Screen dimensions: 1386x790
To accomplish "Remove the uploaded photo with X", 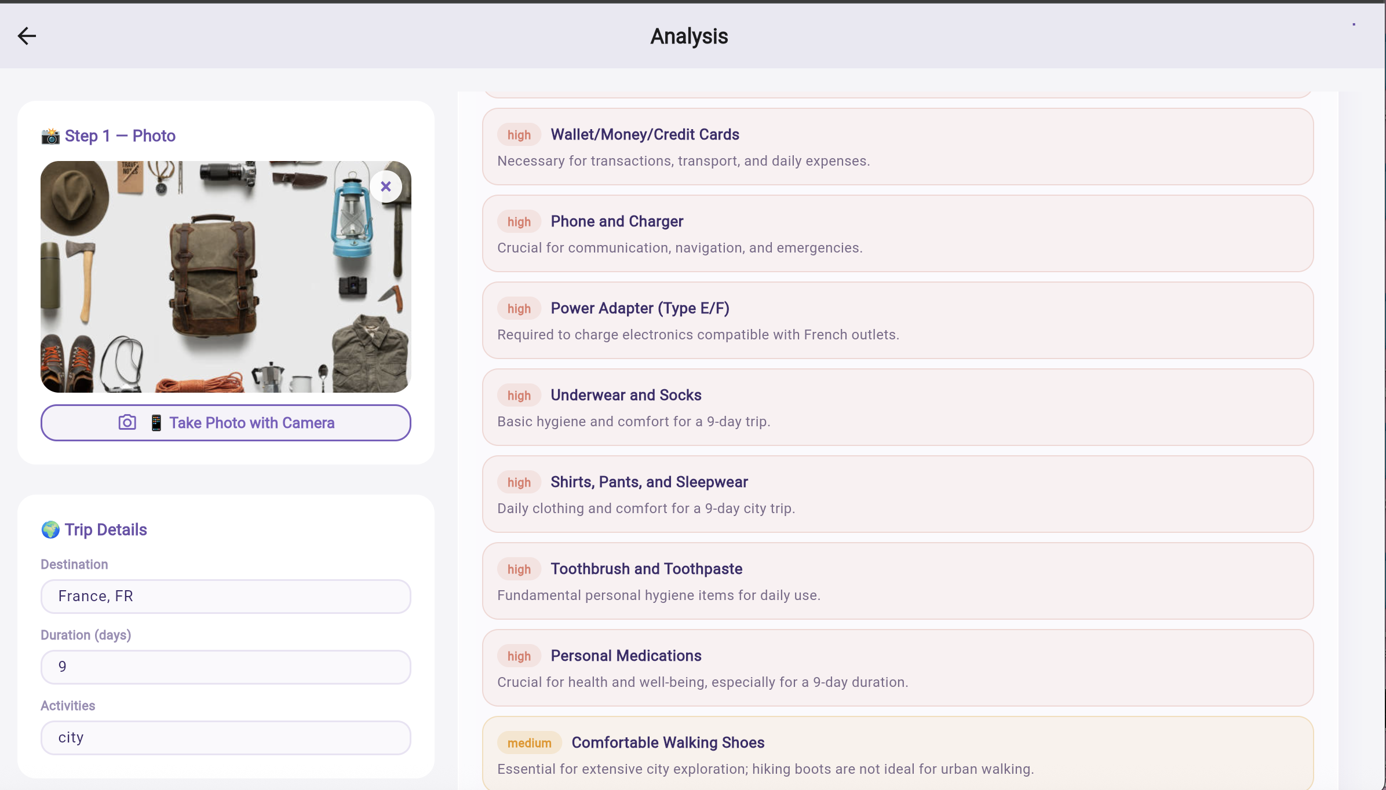I will (x=386, y=186).
